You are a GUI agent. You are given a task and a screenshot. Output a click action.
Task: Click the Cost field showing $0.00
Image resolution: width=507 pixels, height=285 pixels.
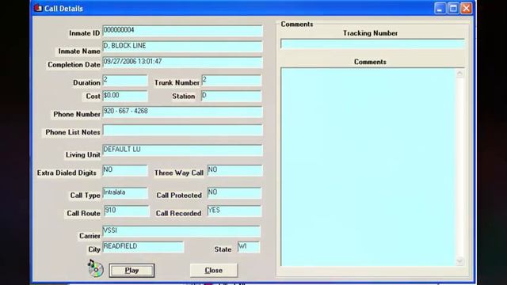pos(125,97)
